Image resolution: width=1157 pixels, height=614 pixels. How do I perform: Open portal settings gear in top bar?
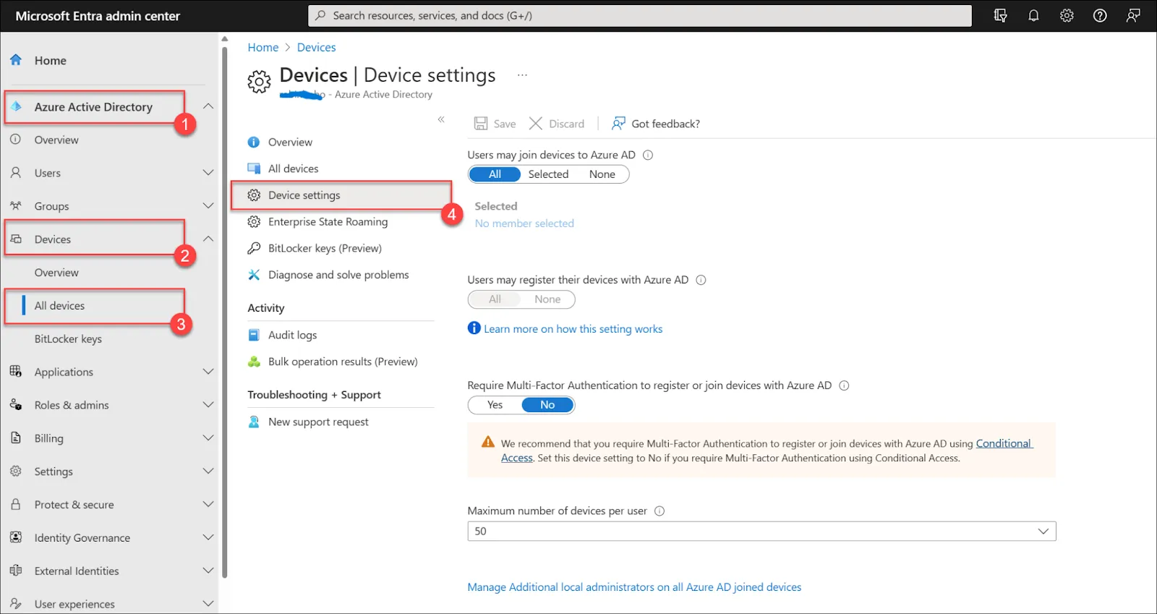(x=1067, y=15)
